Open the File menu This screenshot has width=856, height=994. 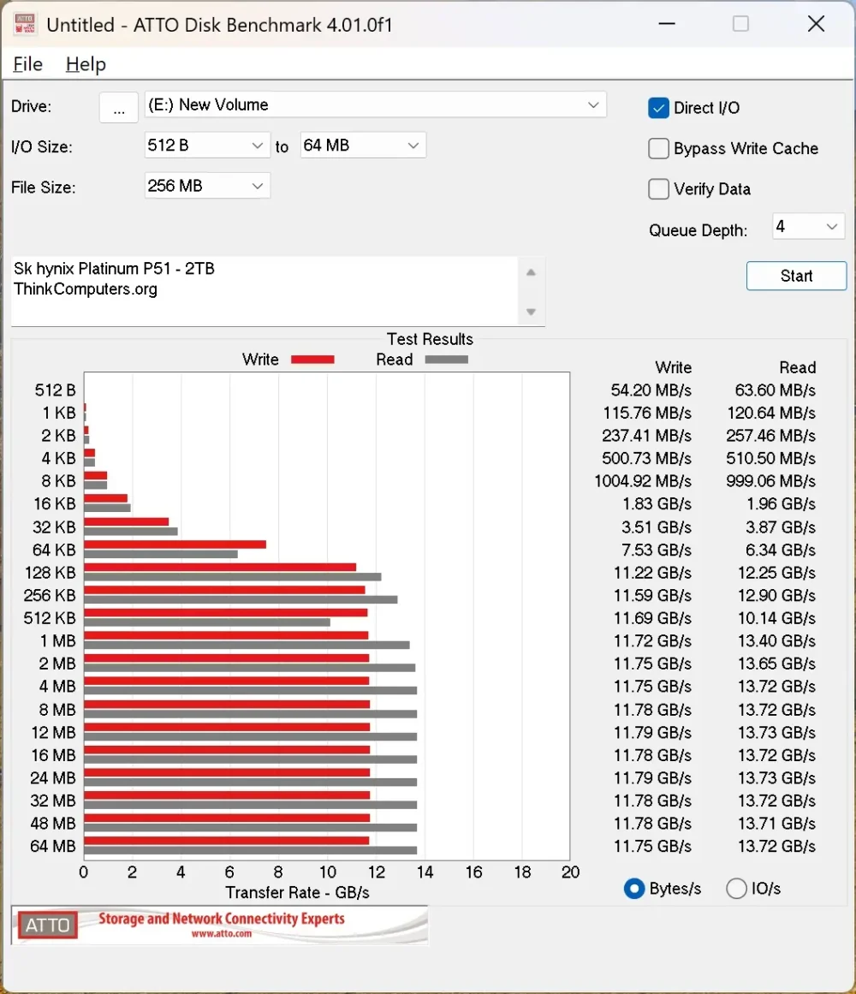[x=28, y=64]
